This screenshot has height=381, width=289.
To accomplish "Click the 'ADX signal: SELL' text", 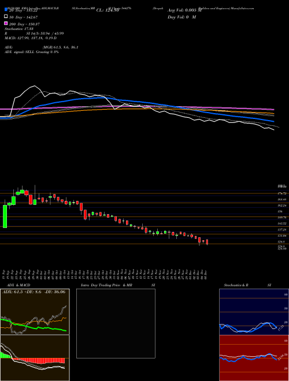I will tap(20, 52).
